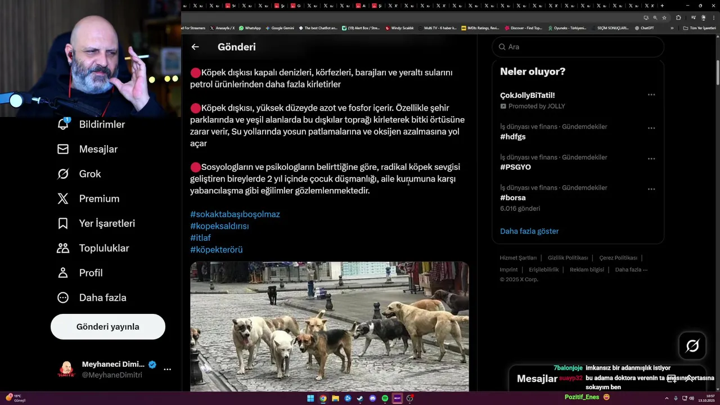Screen dimensions: 720x405
Task: Open a new browser tab with plus
Action: pyautogui.click(x=662, y=6)
